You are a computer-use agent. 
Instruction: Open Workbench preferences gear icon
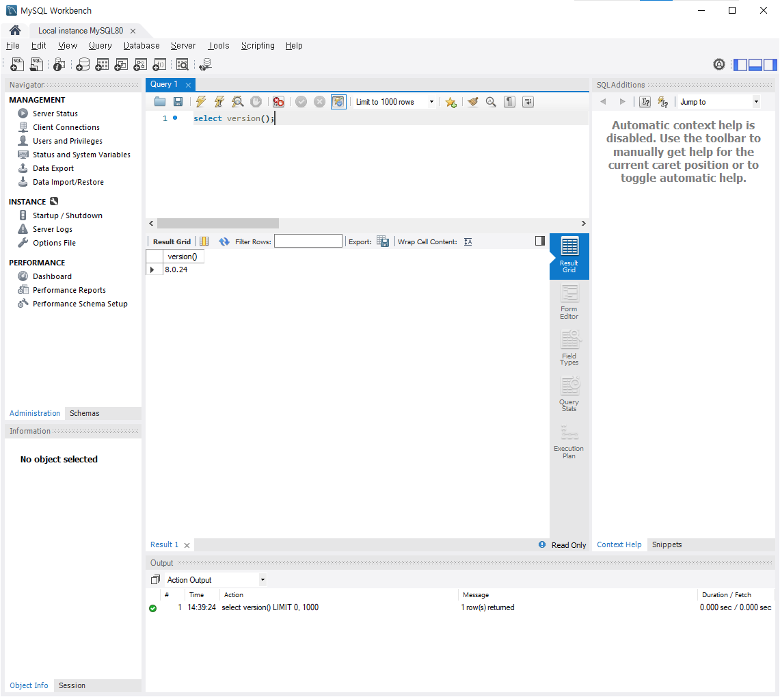[x=718, y=64]
